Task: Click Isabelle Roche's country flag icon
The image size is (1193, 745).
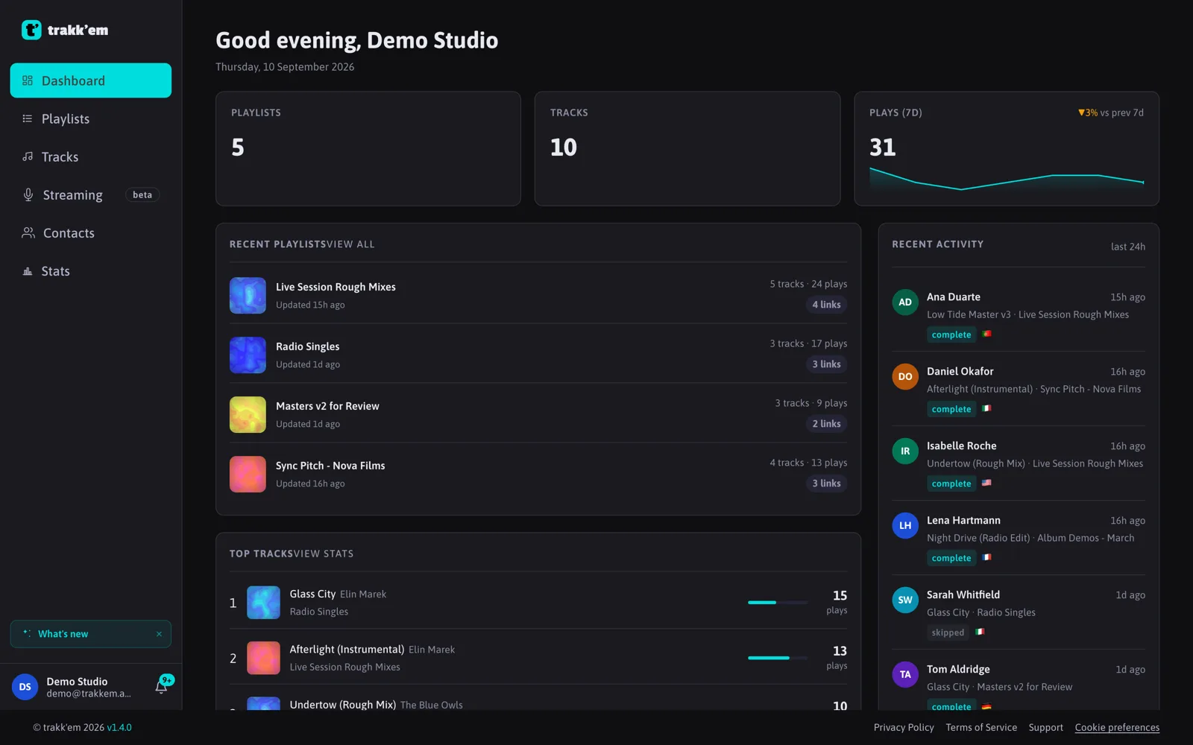Action: click(x=986, y=483)
